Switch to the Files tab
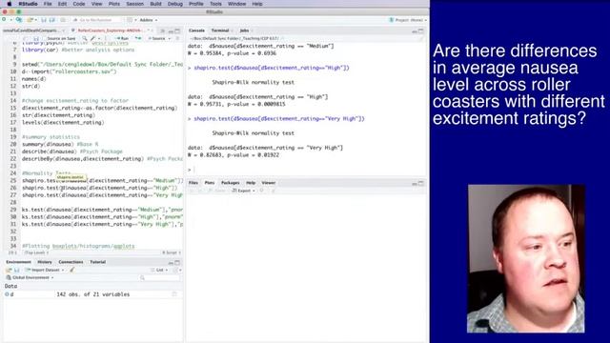The width and height of the screenshot is (610, 343). [x=193, y=183]
